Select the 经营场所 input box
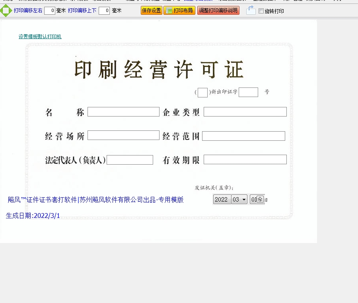This screenshot has height=303, width=358. tap(123, 135)
